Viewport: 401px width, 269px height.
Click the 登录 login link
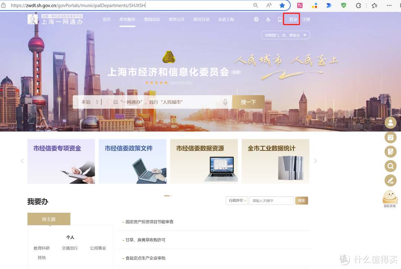click(293, 19)
